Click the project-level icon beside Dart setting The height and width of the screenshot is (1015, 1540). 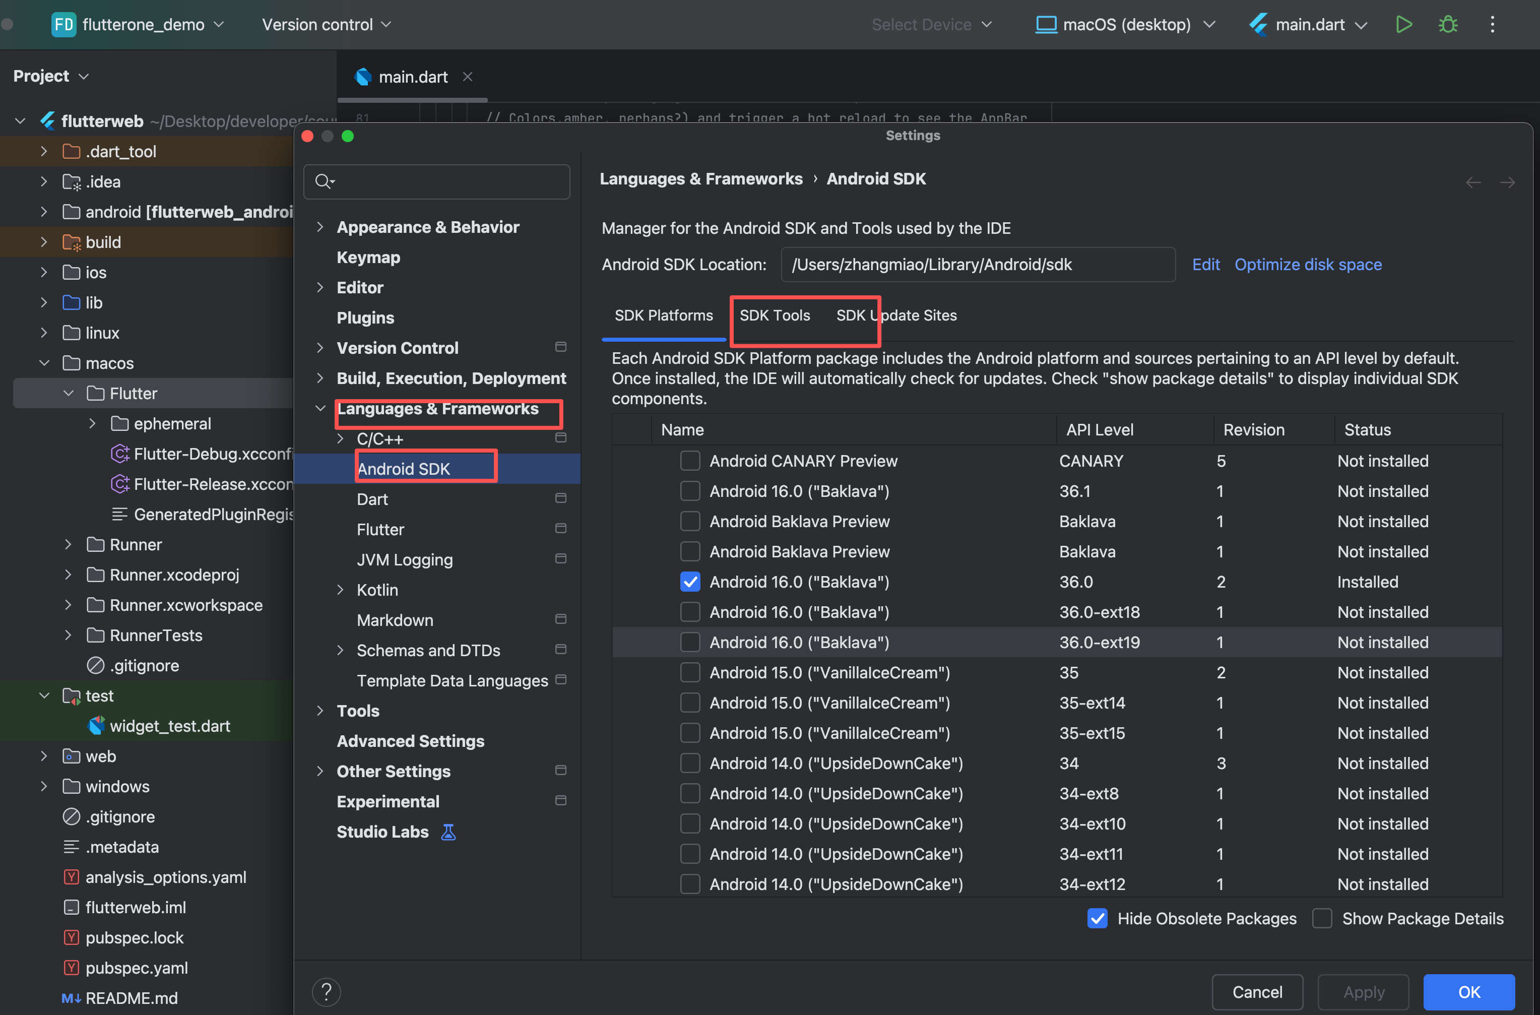coord(561,498)
